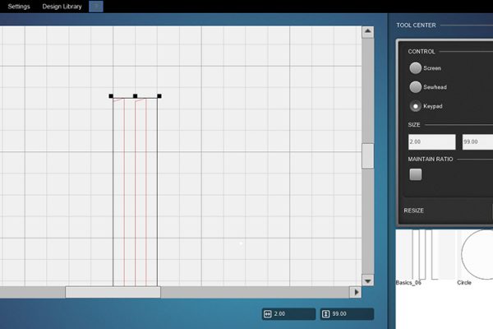Click the top-right selection handle of the design
This screenshot has height=329, width=493.
[x=159, y=96]
